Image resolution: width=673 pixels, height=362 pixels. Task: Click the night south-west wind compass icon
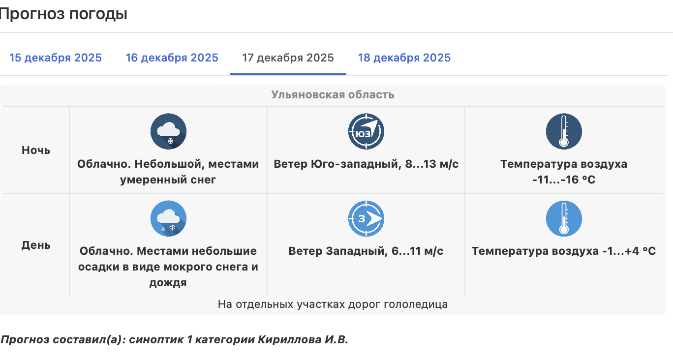point(366,131)
